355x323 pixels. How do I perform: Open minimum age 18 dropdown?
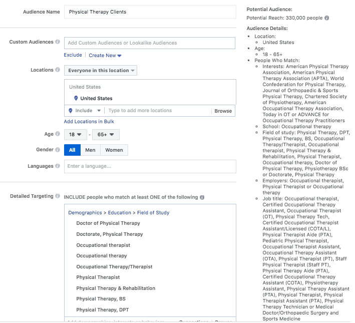pyautogui.click(x=76, y=135)
